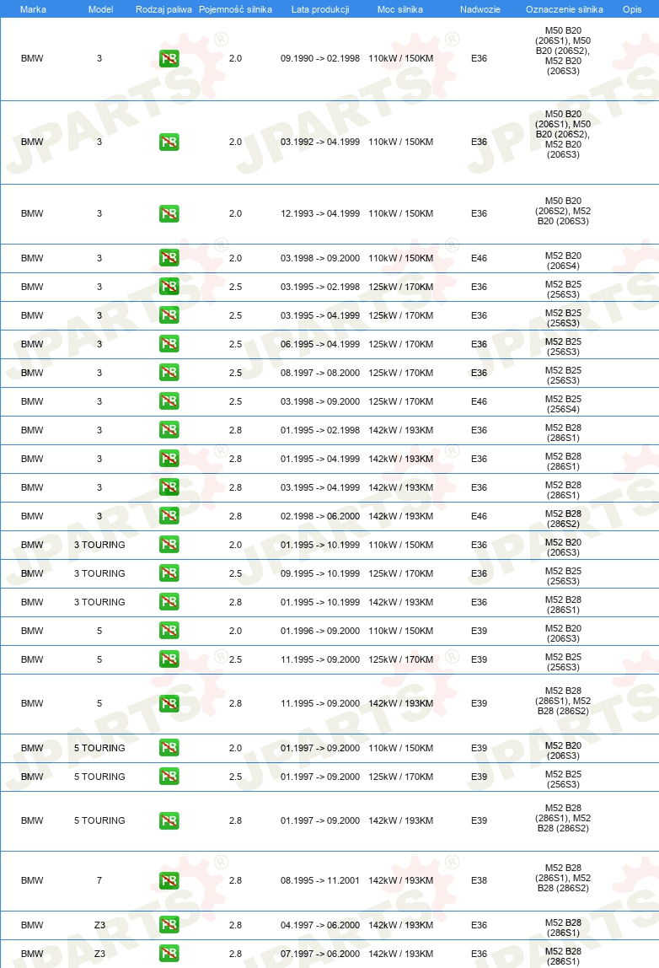Click petrol icon in 2.5 E46 row

(169, 401)
